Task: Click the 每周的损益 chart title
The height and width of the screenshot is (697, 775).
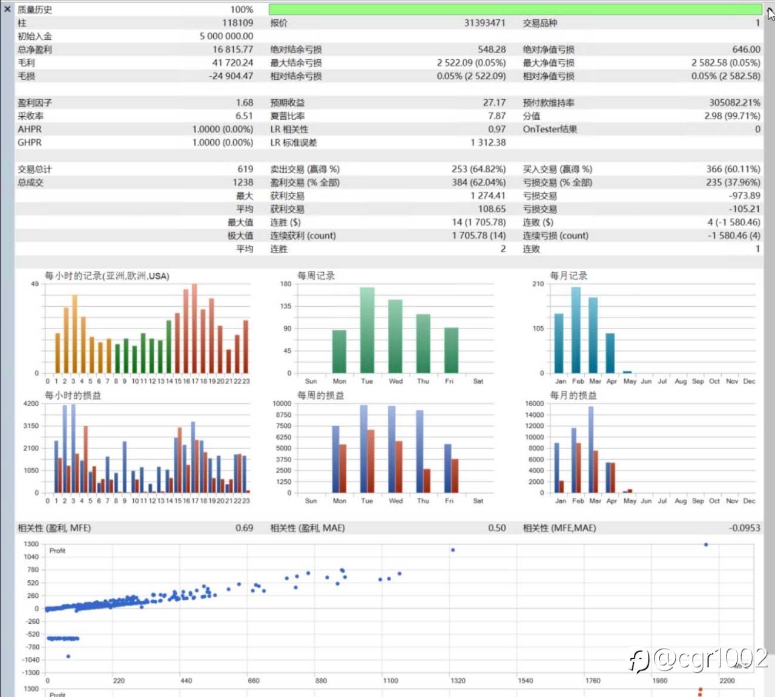Action: 321,396
